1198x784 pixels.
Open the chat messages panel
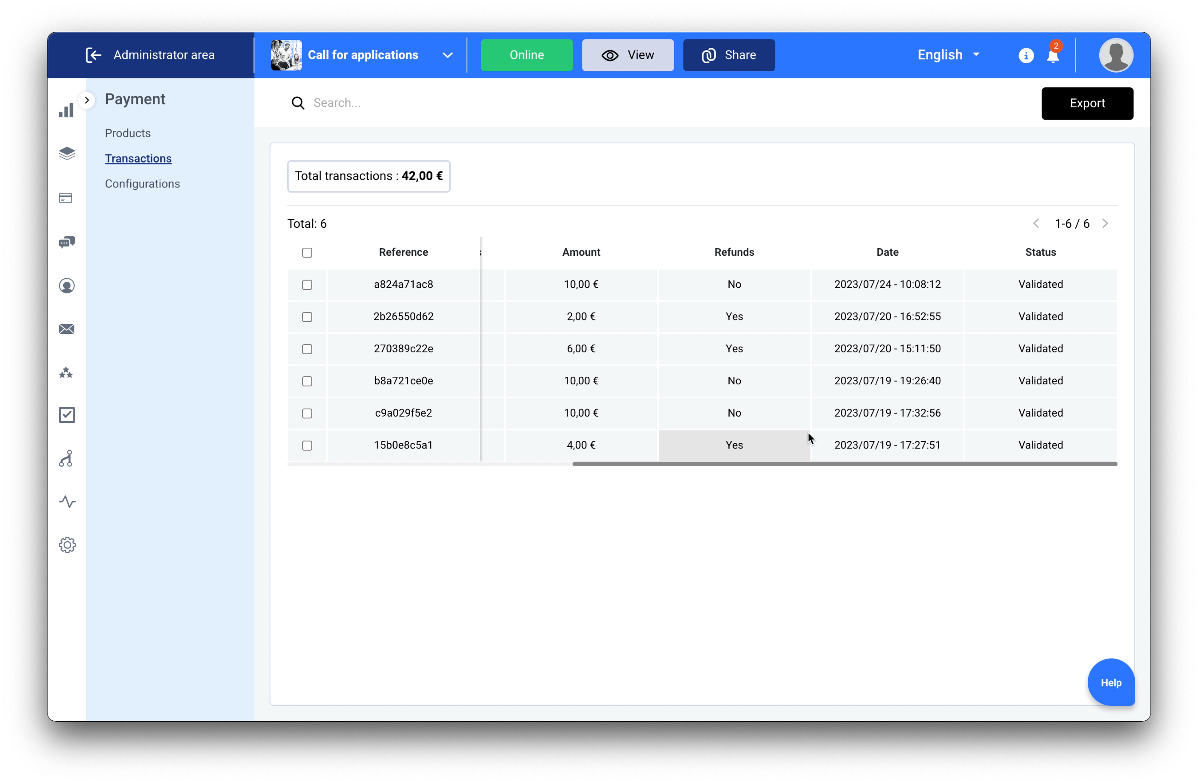click(67, 242)
